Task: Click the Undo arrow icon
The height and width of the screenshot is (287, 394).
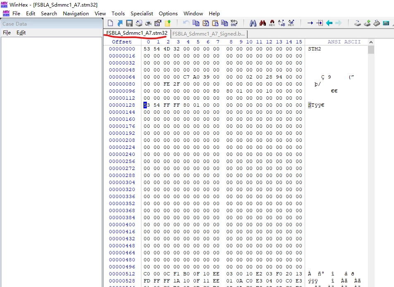Action: (x=186, y=23)
